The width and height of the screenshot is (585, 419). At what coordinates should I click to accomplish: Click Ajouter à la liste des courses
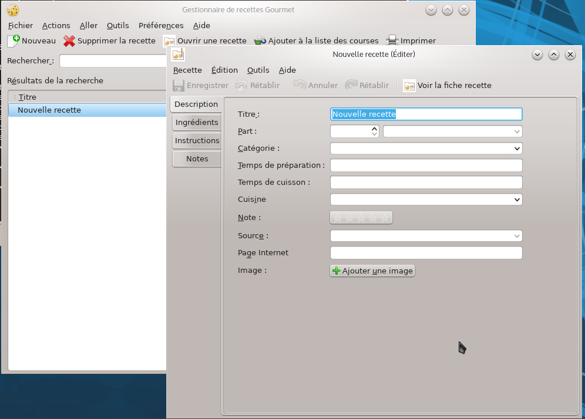317,40
